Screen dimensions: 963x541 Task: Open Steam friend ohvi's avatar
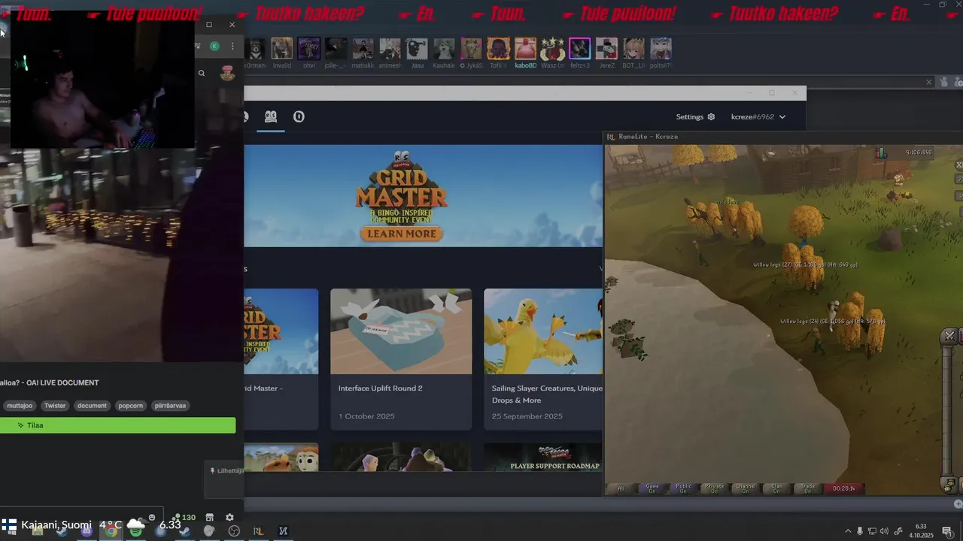tap(309, 49)
